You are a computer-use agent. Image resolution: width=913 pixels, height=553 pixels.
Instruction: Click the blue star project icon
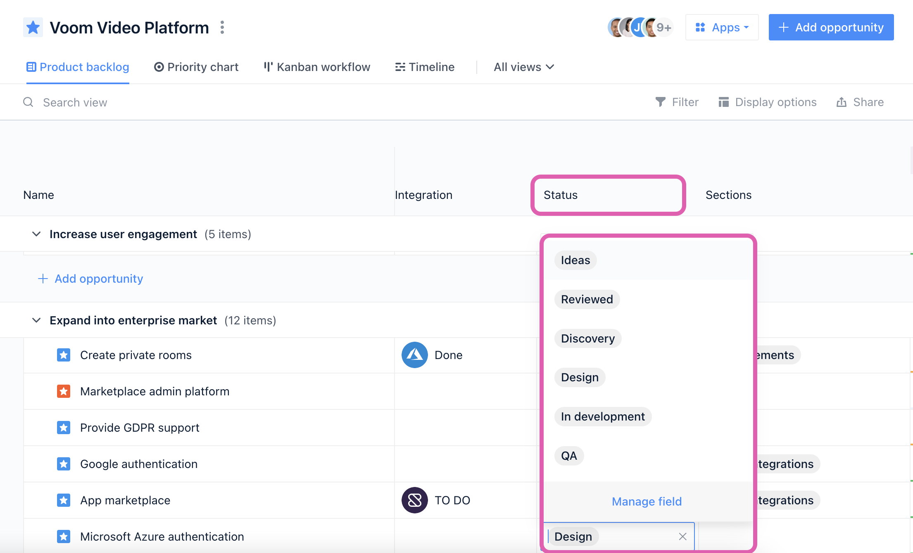pos(33,28)
